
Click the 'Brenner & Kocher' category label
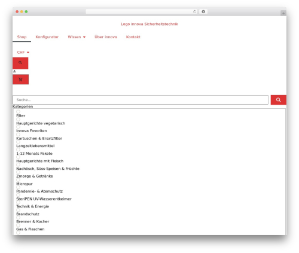[33, 222]
